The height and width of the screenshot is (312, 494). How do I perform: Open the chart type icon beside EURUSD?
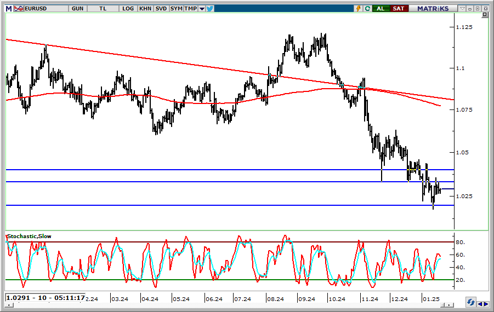[18, 8]
